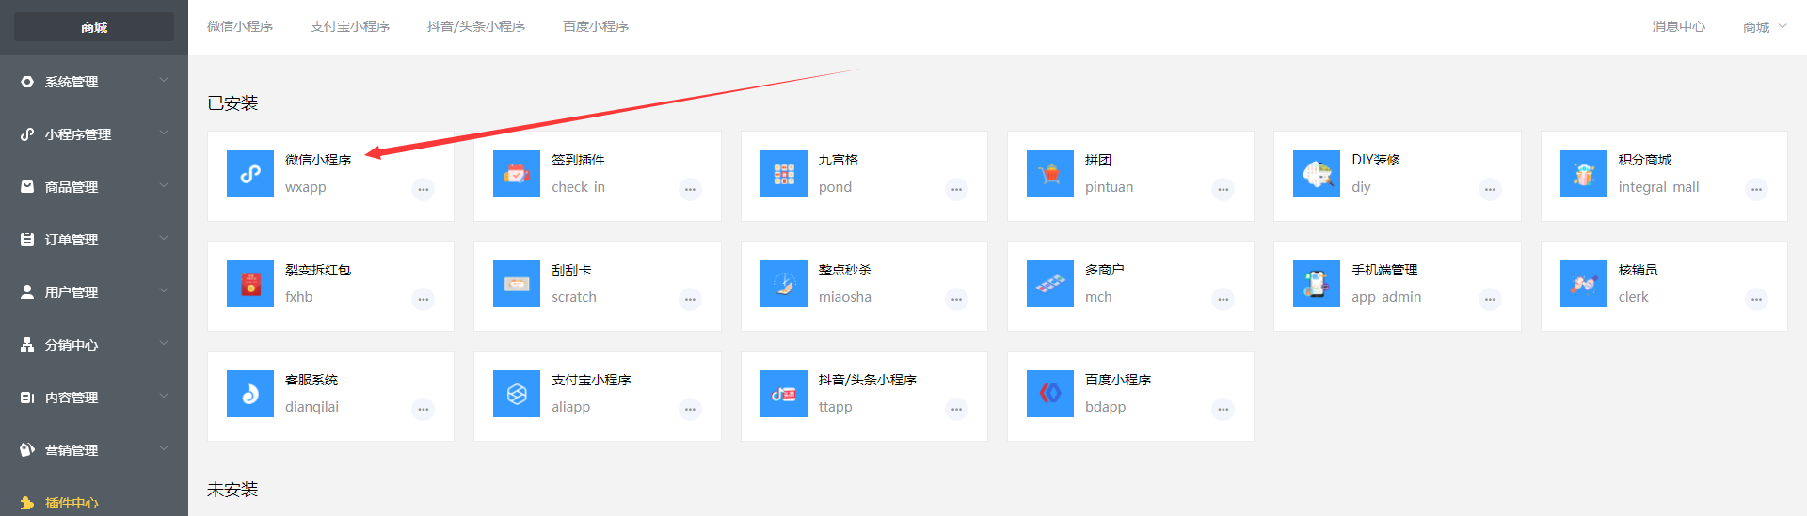Click the 'integral_mall' plugin identifier text
The width and height of the screenshot is (1807, 516).
[x=1658, y=187]
